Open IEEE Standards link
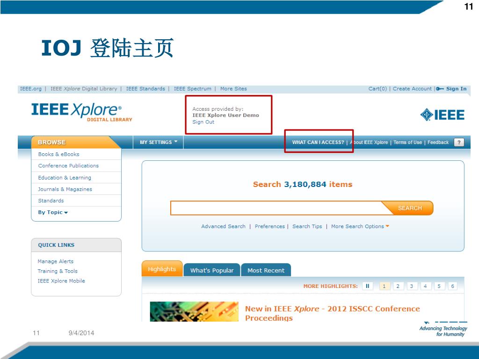This screenshot has height=359, width=479. point(145,89)
